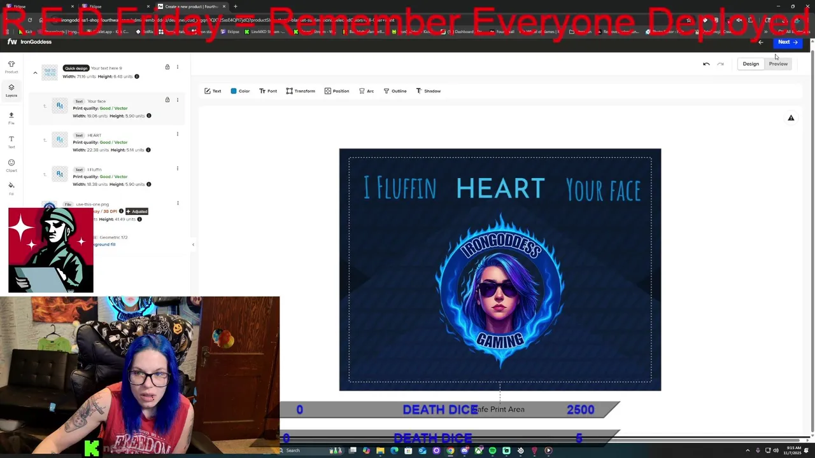The height and width of the screenshot is (458, 815).
Task: Open Spotify from the Windows taskbar
Action: (x=492, y=450)
